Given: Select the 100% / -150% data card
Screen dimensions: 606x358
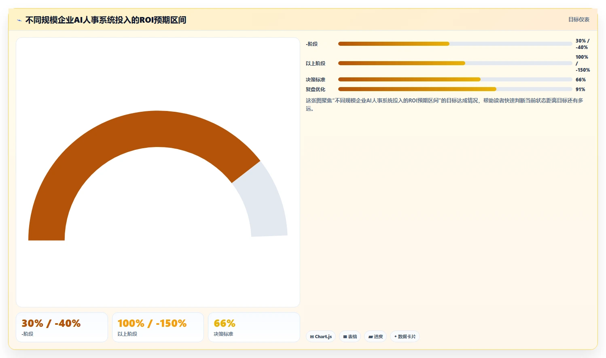Looking at the screenshot, I should [158, 327].
